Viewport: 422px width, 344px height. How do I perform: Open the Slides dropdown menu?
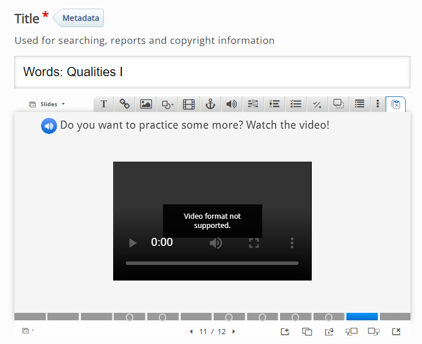click(x=47, y=104)
